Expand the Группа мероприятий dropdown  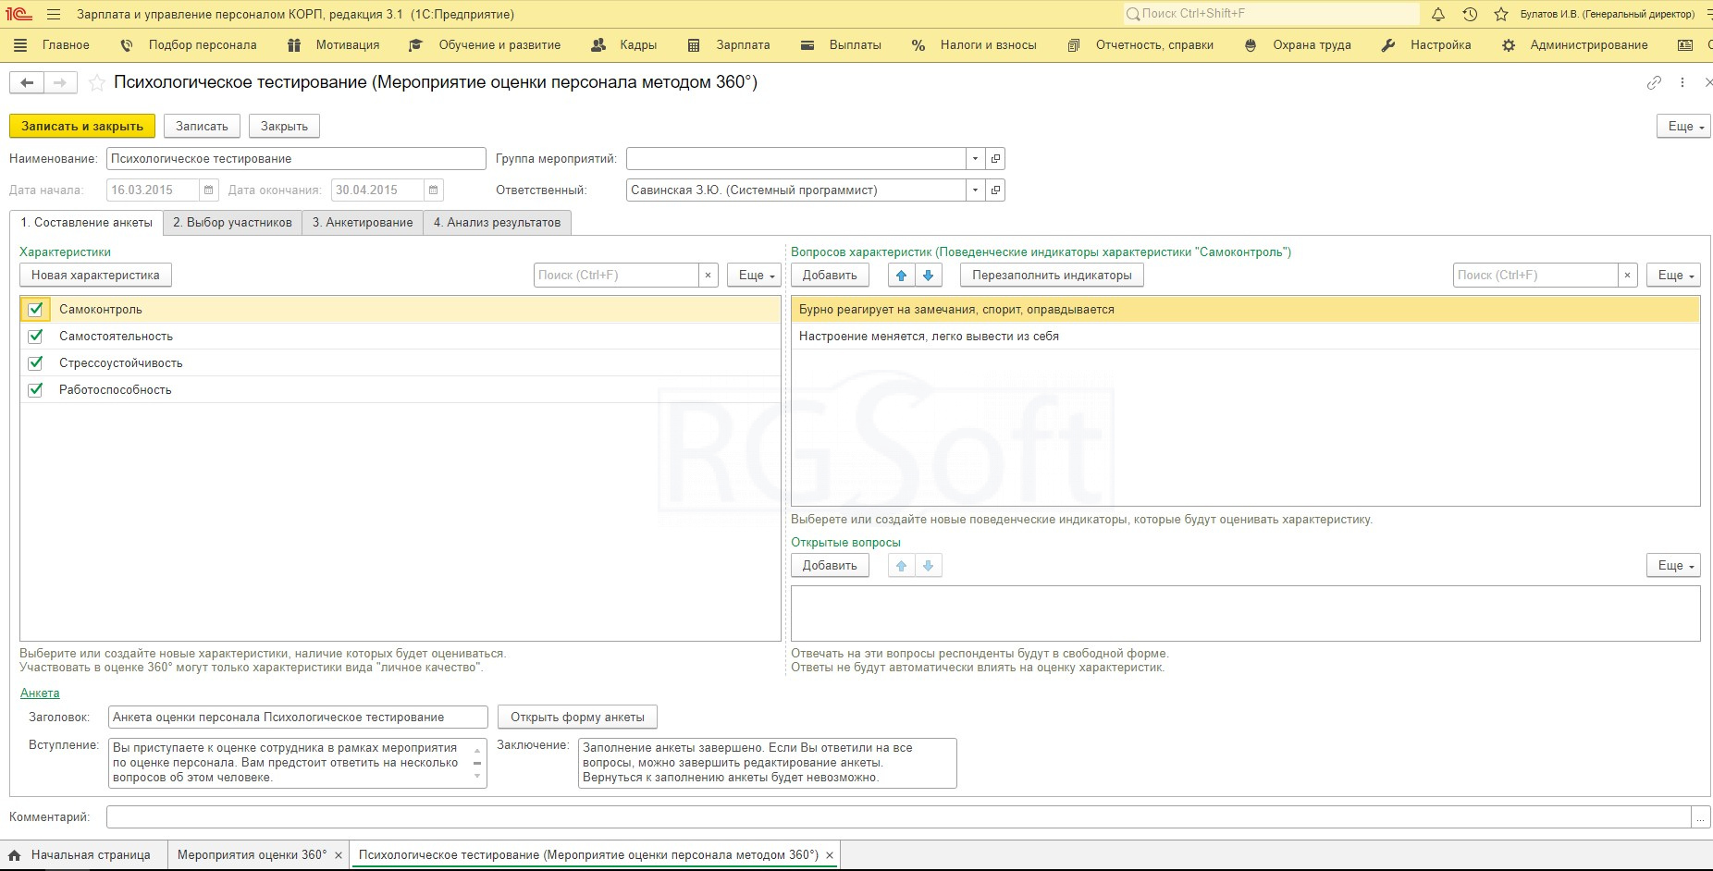point(975,159)
